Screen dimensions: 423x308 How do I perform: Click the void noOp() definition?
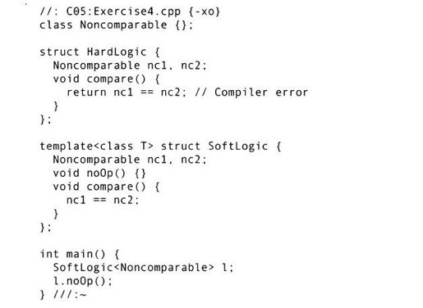99,173
